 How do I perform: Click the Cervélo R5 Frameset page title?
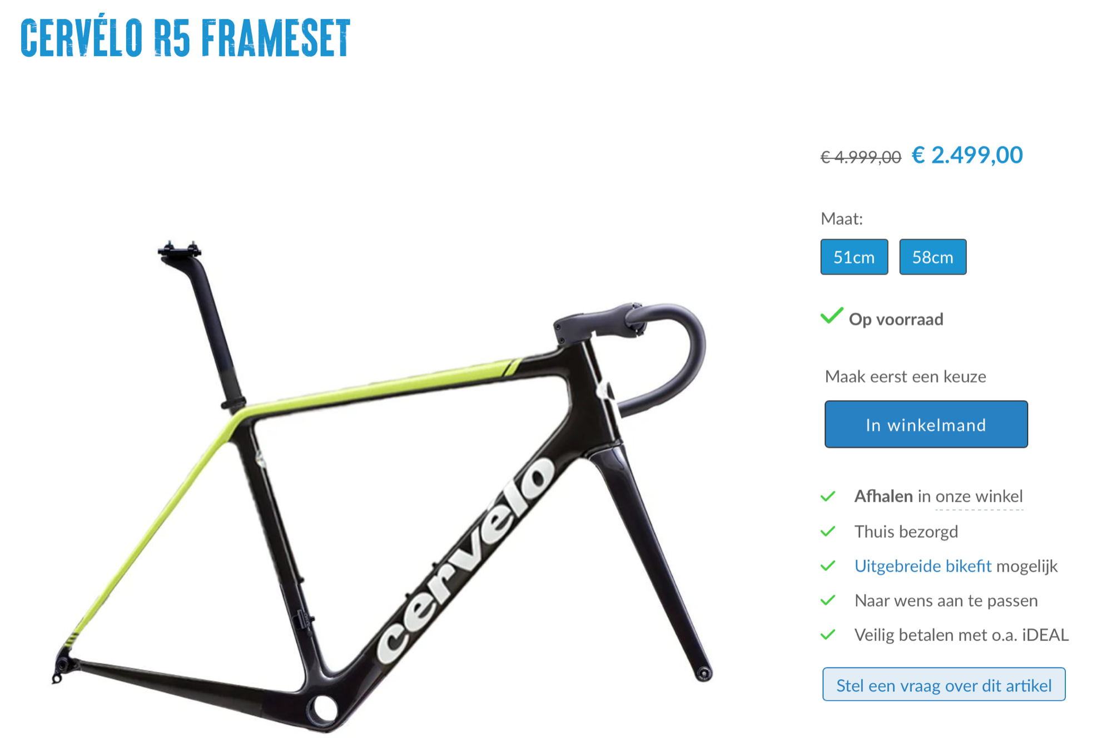coord(186,38)
